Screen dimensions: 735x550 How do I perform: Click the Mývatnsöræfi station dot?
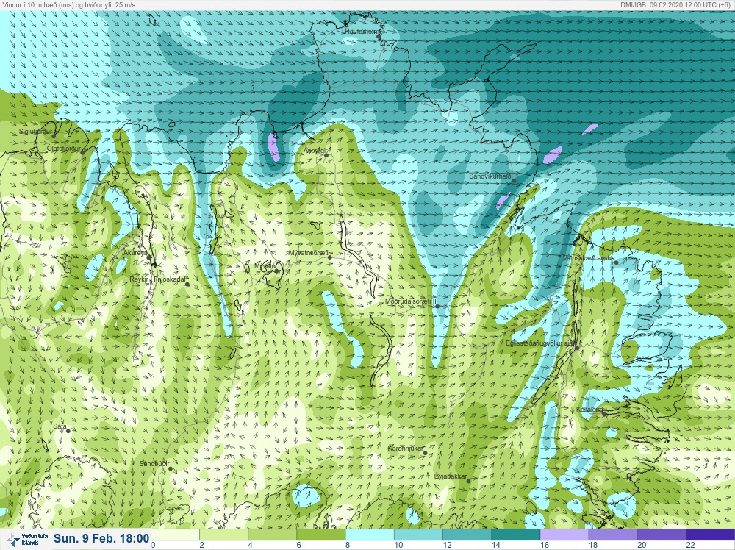point(329,257)
